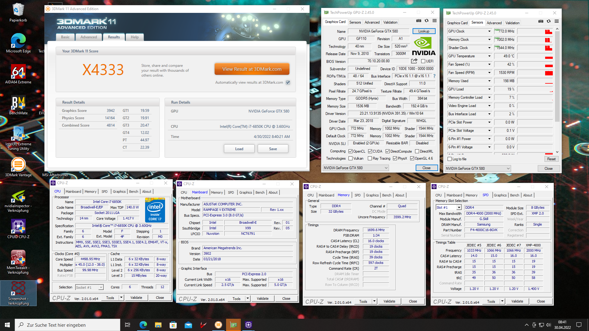Screen dimensions: 589x331
Task: Toggle the CUDA checkbox in GPU-Z
Action: coord(370,151)
